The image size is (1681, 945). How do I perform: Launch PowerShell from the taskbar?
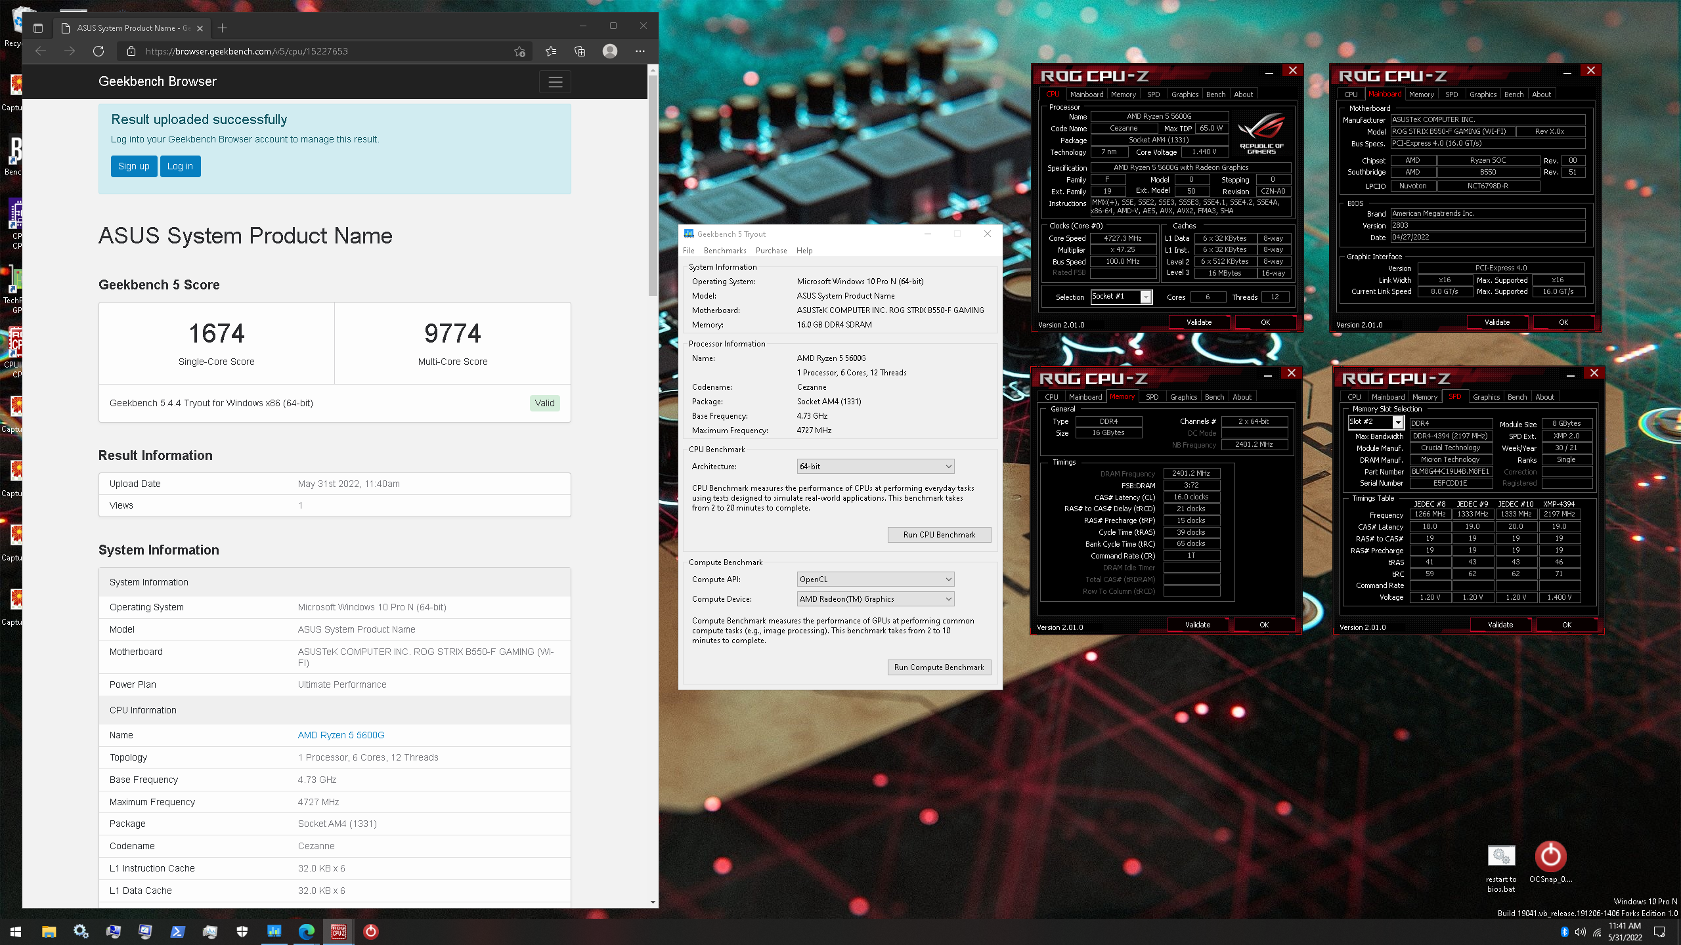tap(177, 931)
